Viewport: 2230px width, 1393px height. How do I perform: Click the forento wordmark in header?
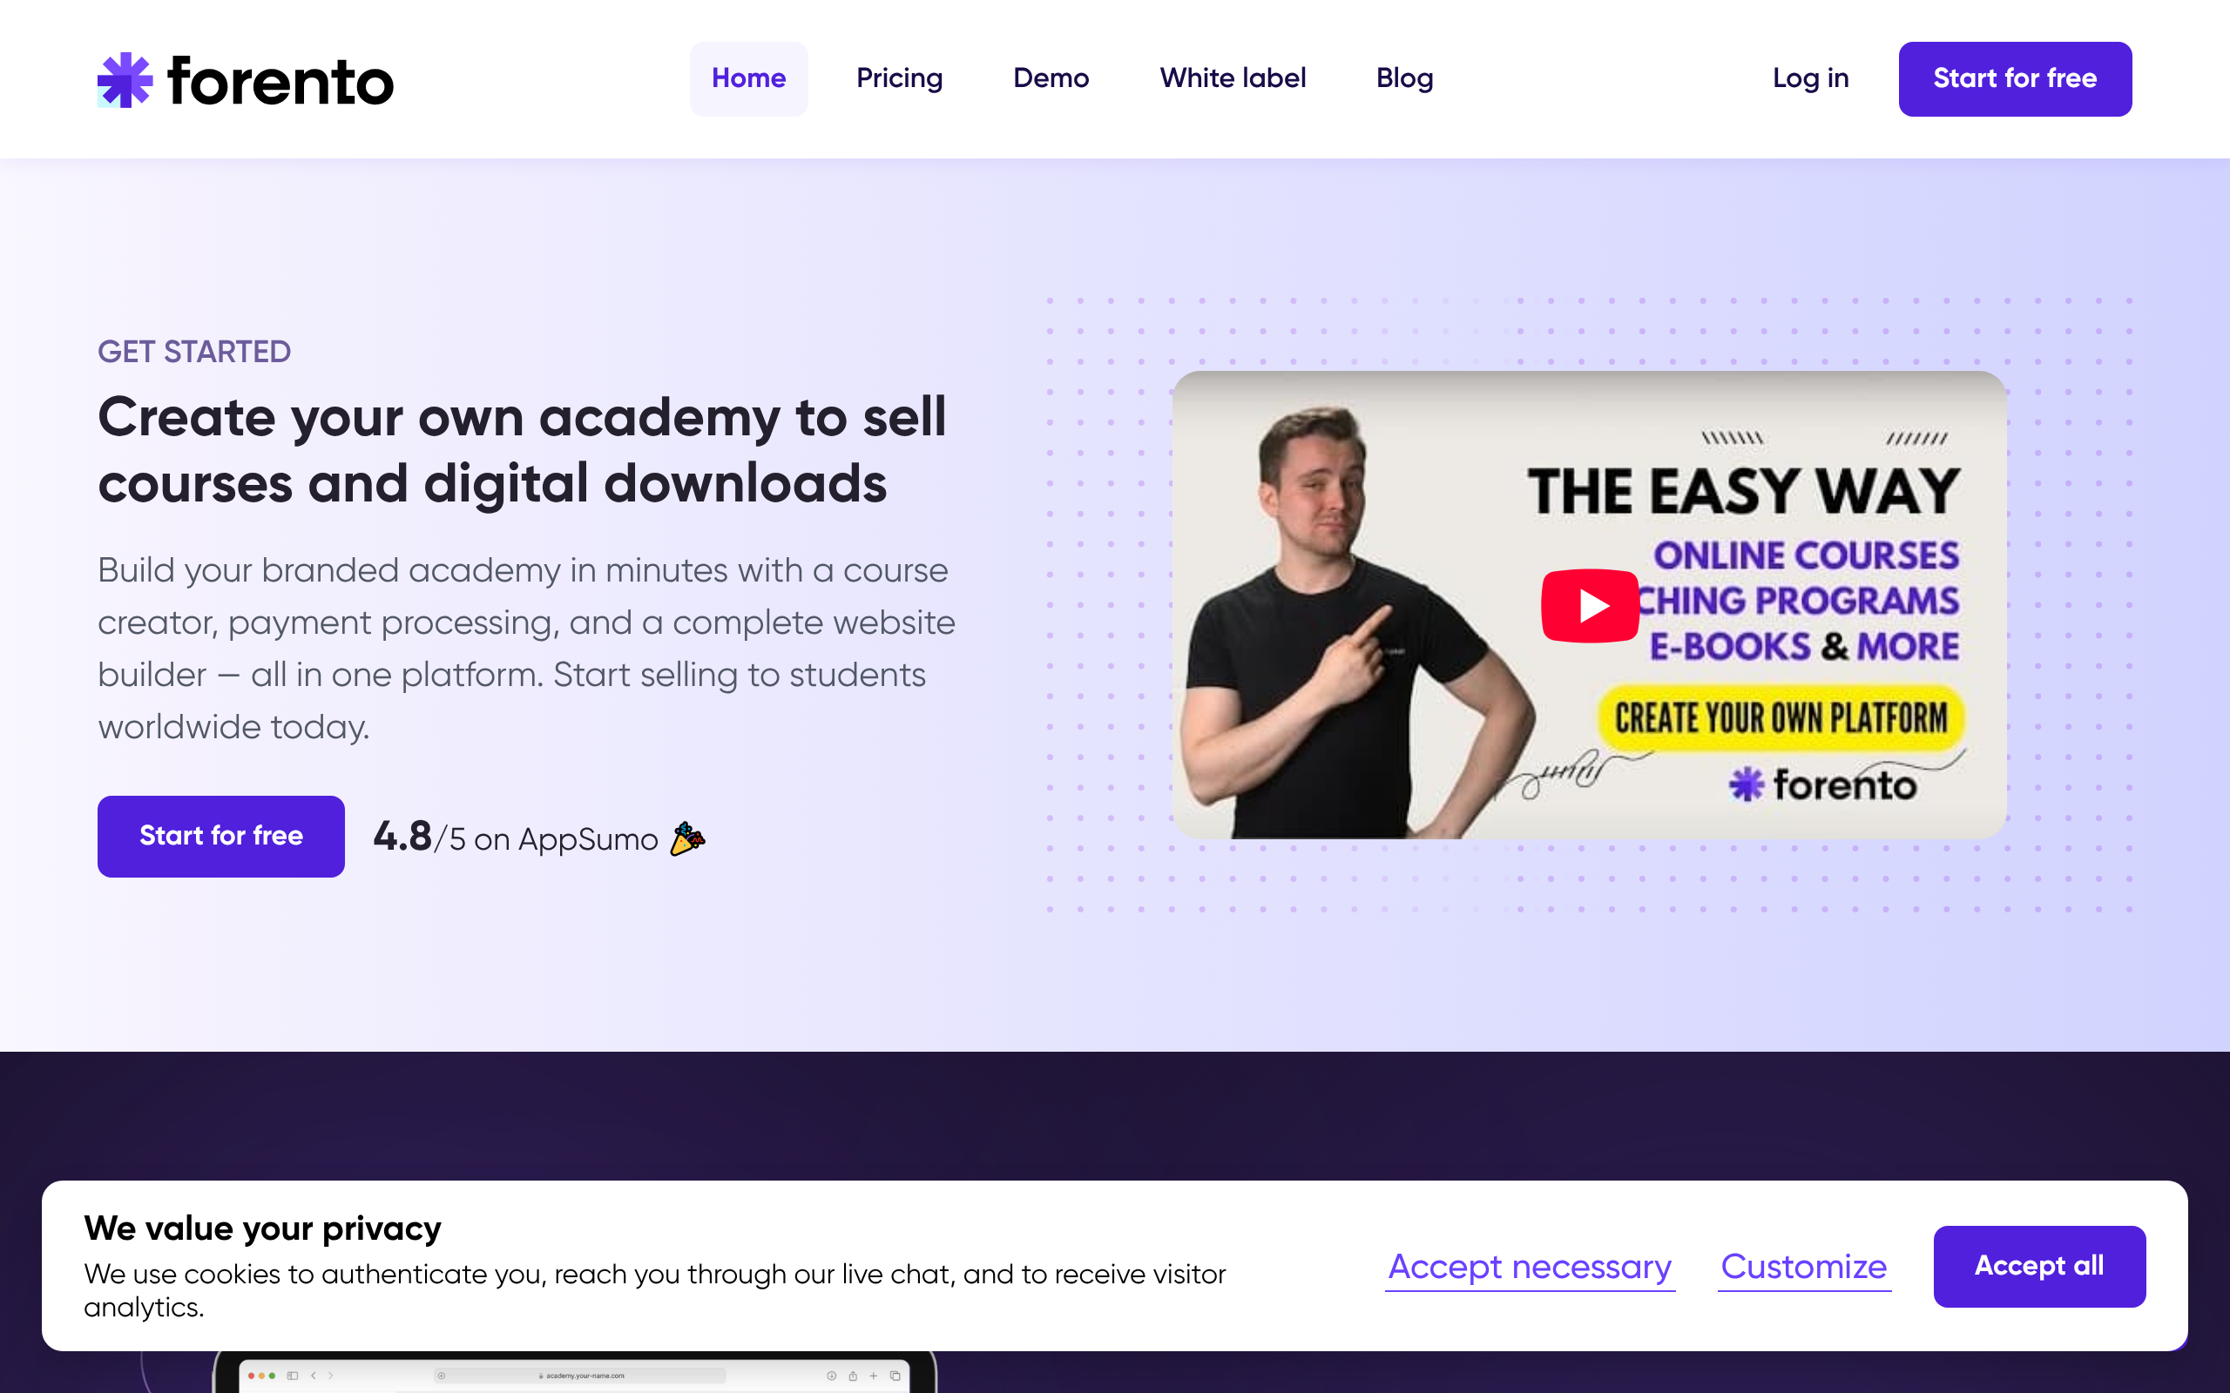[280, 81]
